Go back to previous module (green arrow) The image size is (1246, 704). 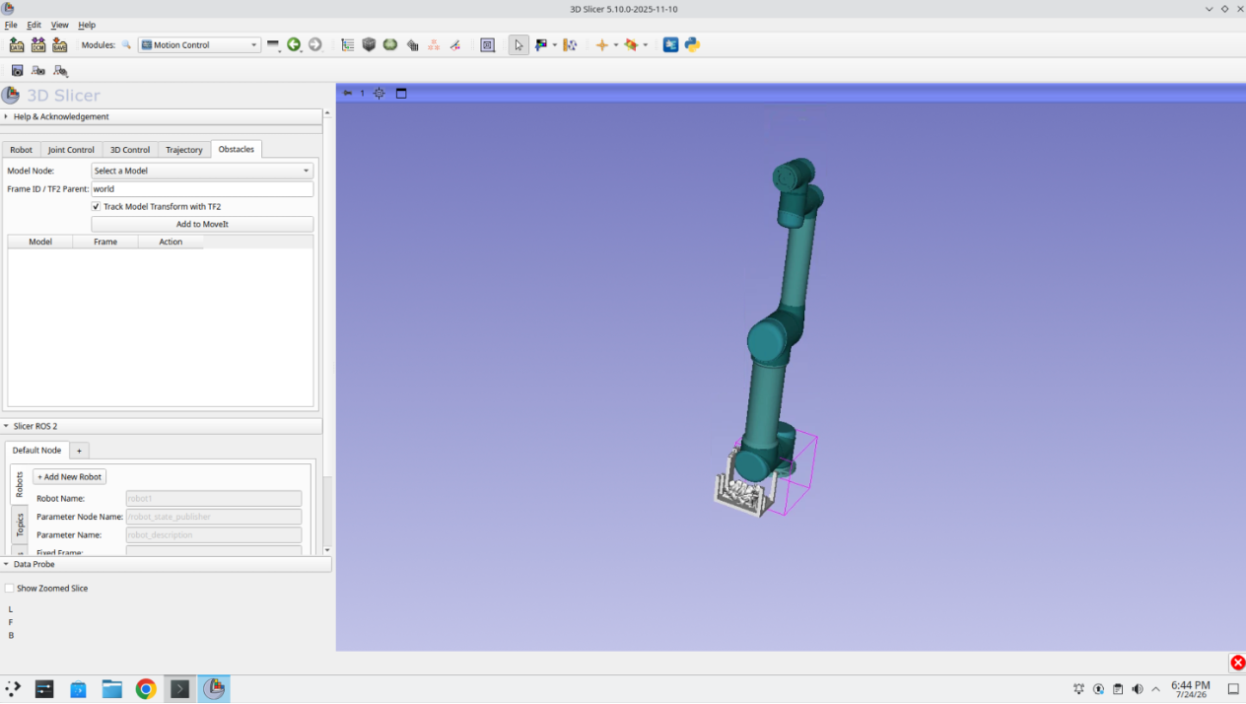294,45
